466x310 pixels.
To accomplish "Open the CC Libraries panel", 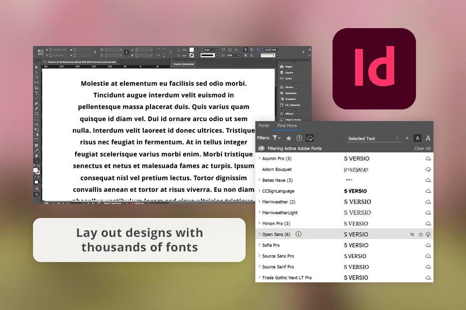I will click(x=290, y=105).
